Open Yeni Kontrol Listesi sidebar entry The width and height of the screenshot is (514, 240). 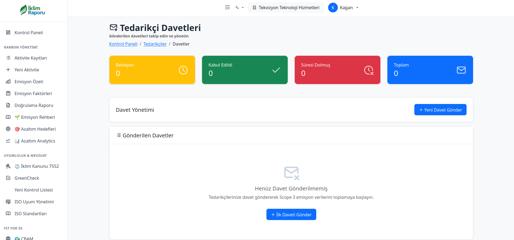[x=34, y=190]
